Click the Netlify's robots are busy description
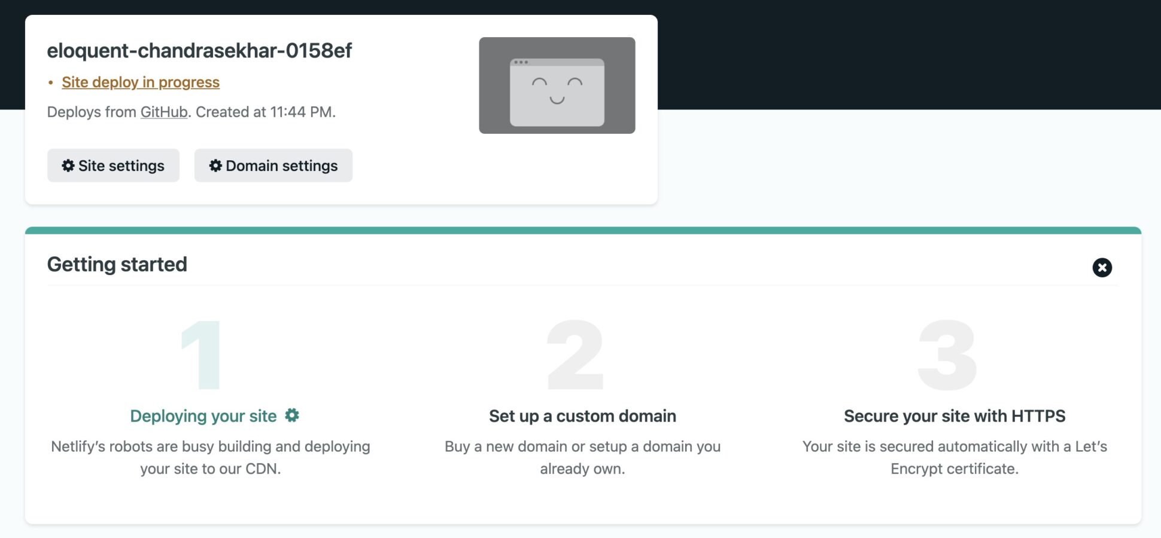 click(x=211, y=457)
